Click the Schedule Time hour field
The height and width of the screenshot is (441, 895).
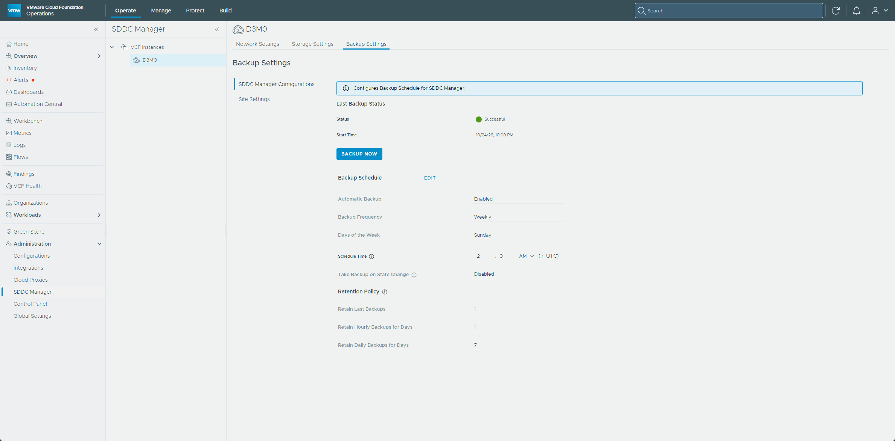(x=481, y=256)
